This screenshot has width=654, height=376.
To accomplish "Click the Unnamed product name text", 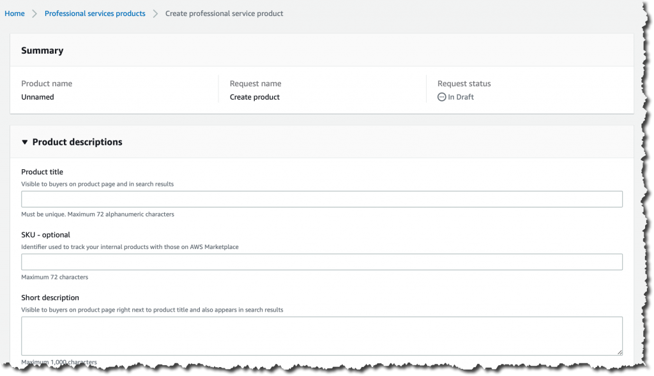I will [38, 96].
